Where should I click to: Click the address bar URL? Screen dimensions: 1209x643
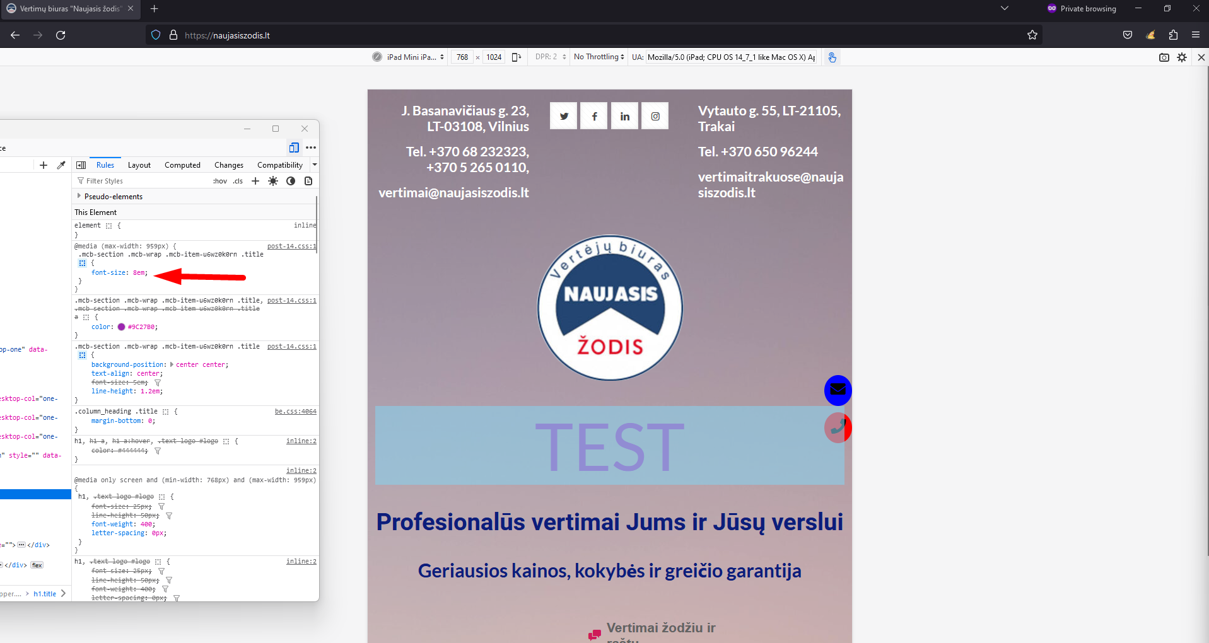point(228,35)
